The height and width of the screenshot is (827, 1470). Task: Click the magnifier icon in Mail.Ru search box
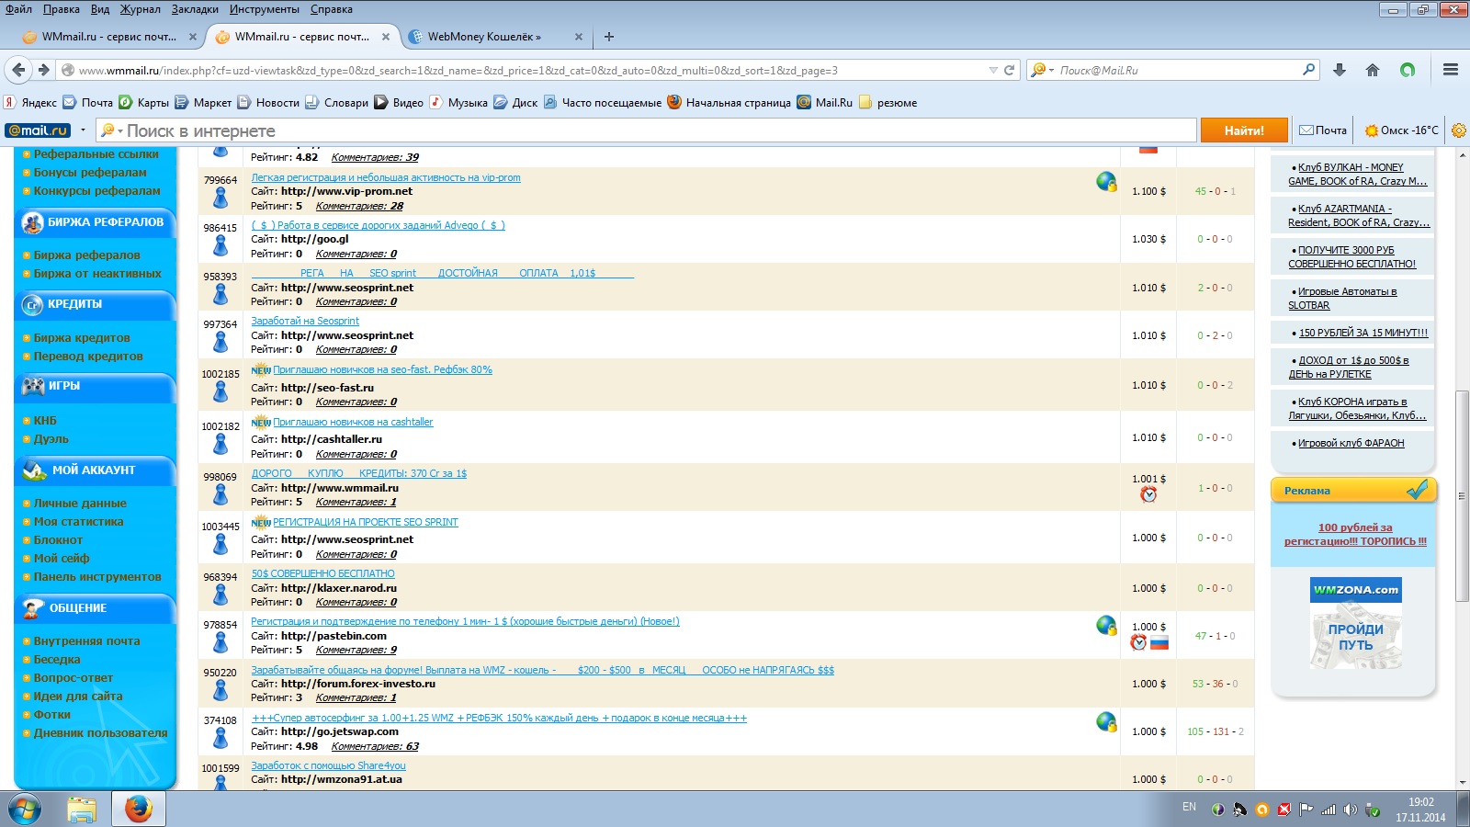click(1309, 70)
